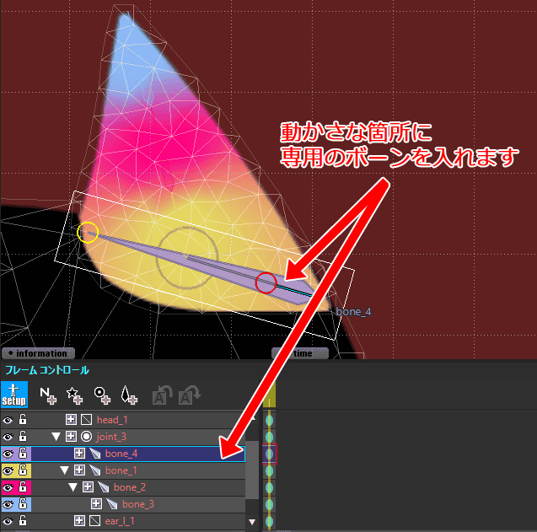This screenshot has width=537, height=532.
Task: Select the bone_3 layer name
Action: [138, 504]
